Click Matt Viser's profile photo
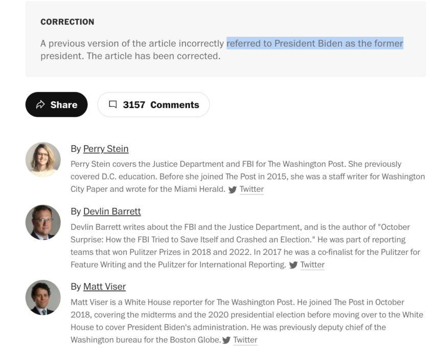This screenshot has height=350, width=432. click(x=43, y=298)
